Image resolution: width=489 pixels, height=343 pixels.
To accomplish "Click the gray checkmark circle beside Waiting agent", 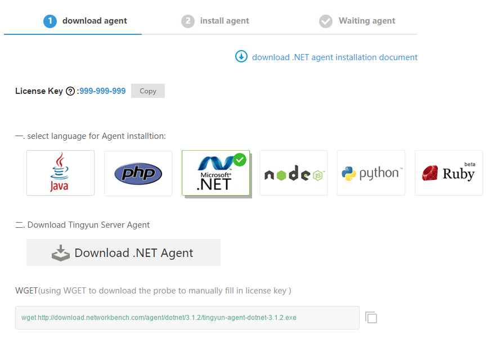I will pyautogui.click(x=326, y=21).
